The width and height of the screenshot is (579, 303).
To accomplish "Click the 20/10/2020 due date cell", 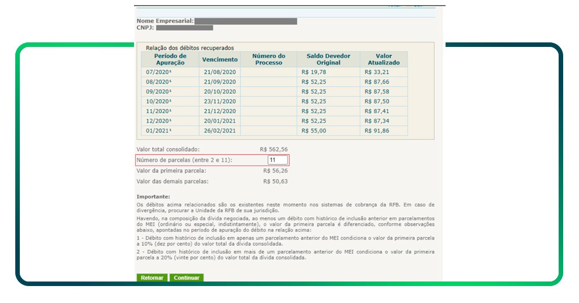I will 219,92.
